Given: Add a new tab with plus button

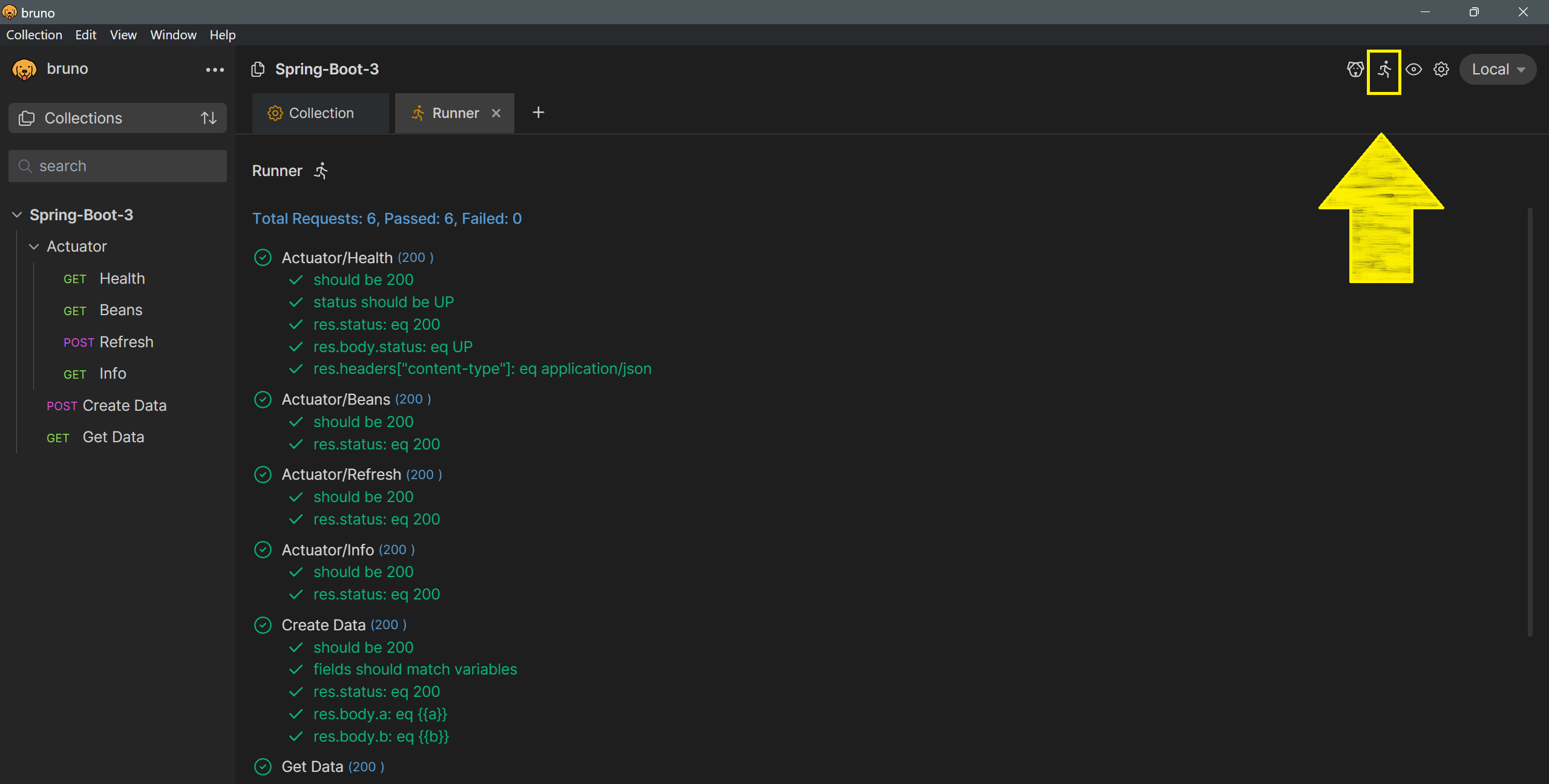Looking at the screenshot, I should click(538, 113).
